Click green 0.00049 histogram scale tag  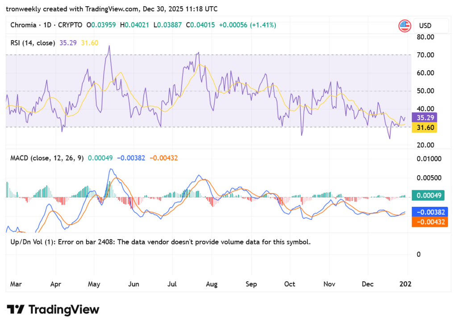428,195
